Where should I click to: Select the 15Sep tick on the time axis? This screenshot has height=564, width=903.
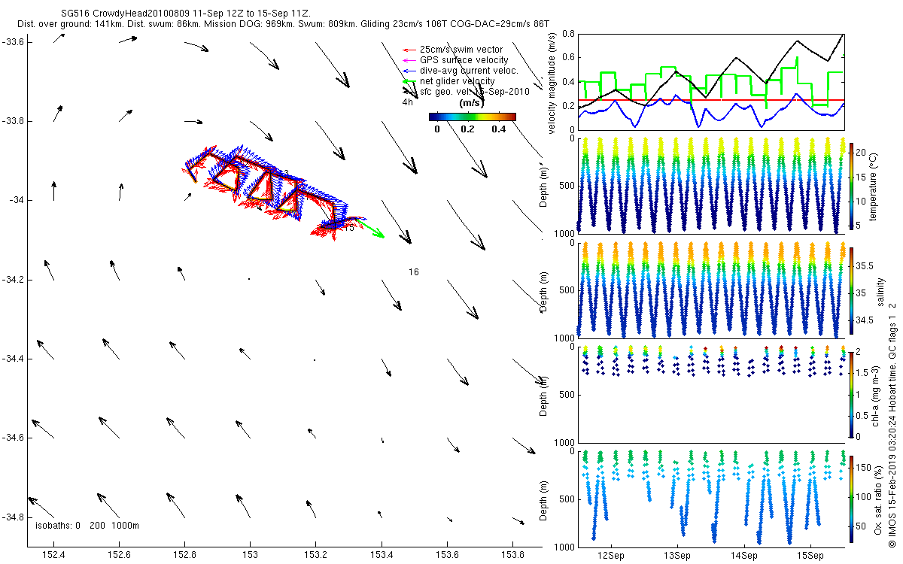[x=810, y=555]
